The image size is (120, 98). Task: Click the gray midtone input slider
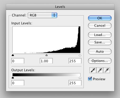point(46,55)
